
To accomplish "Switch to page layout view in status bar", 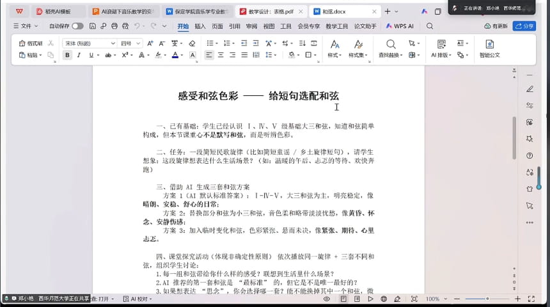I will coord(343,299).
